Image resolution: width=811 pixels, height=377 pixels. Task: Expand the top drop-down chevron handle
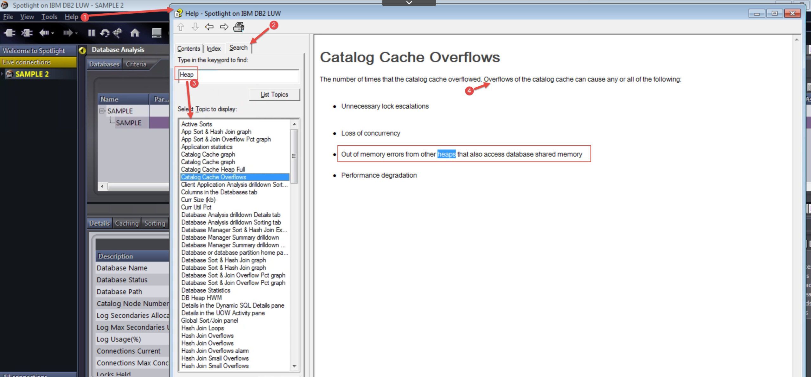pos(409,3)
